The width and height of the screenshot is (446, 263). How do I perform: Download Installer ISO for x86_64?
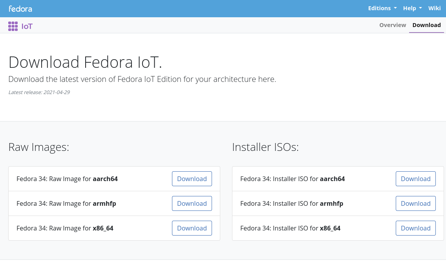point(415,228)
